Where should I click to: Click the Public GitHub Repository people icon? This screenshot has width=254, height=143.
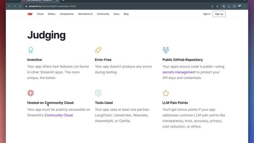coord(166,50)
